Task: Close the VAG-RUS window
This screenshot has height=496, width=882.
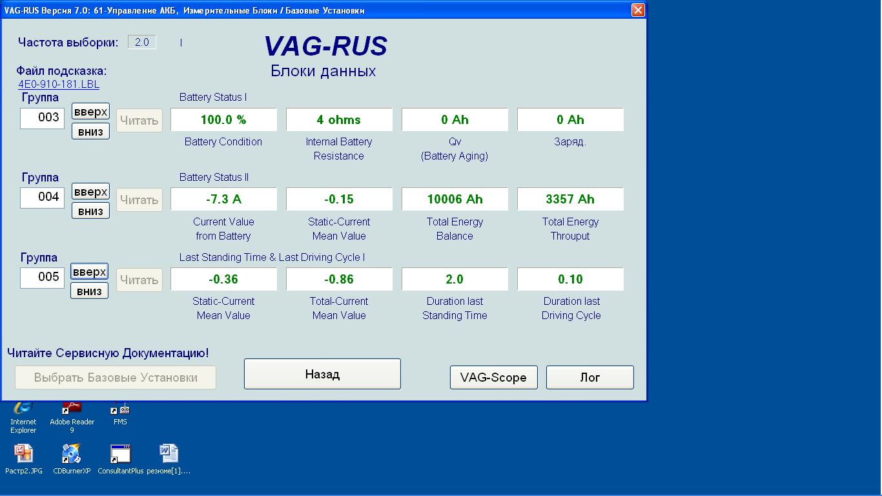Action: pos(637,10)
